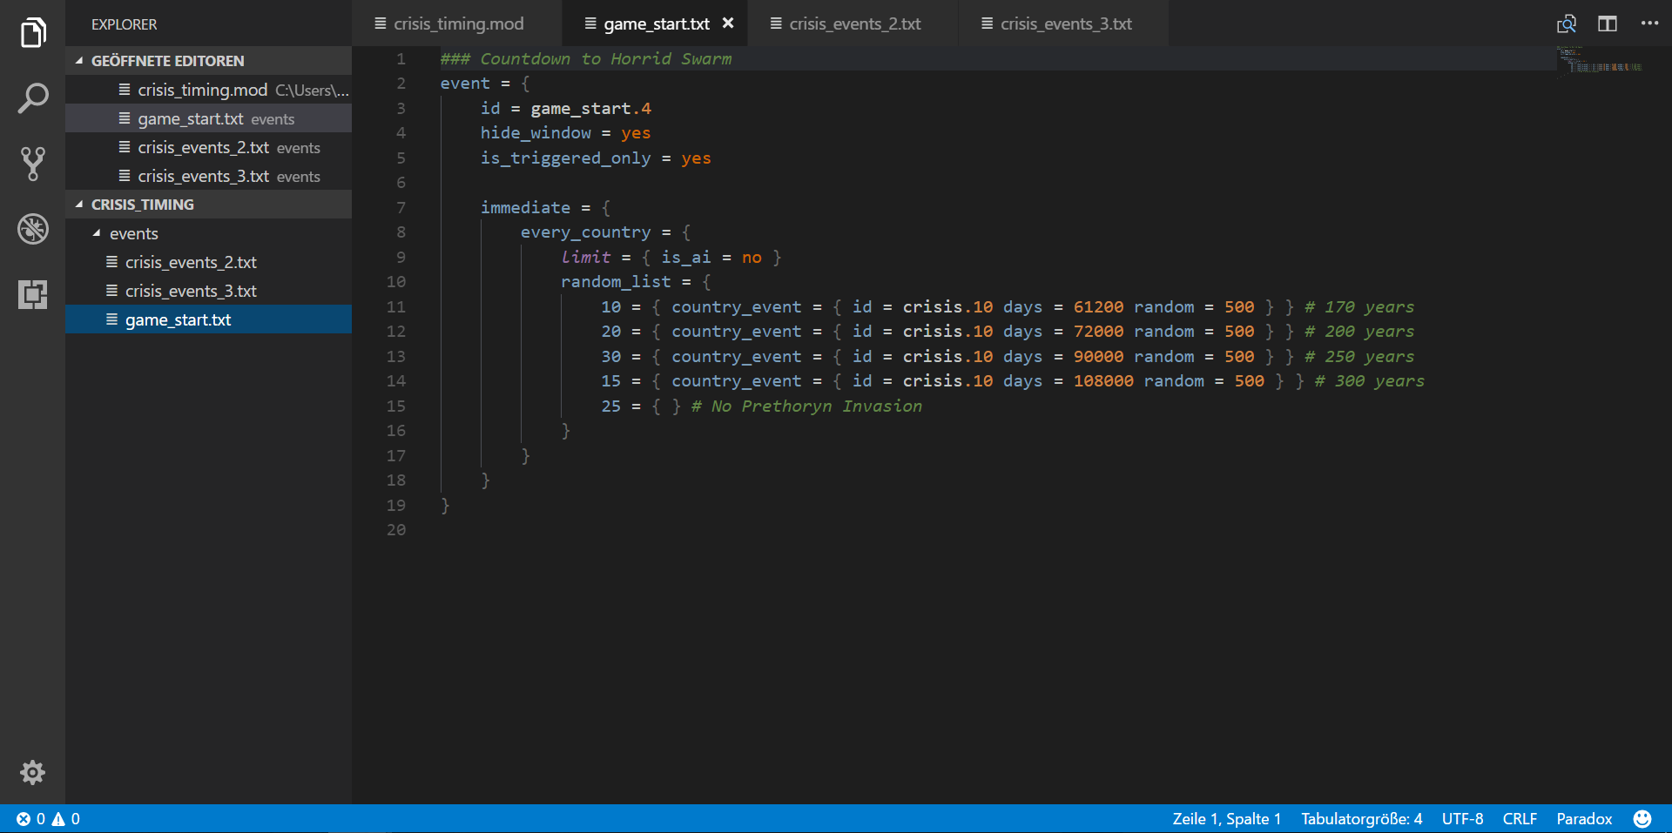Change the Paradox language mode

(x=1584, y=819)
